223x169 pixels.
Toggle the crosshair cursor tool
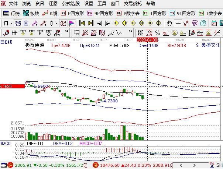click(178, 24)
